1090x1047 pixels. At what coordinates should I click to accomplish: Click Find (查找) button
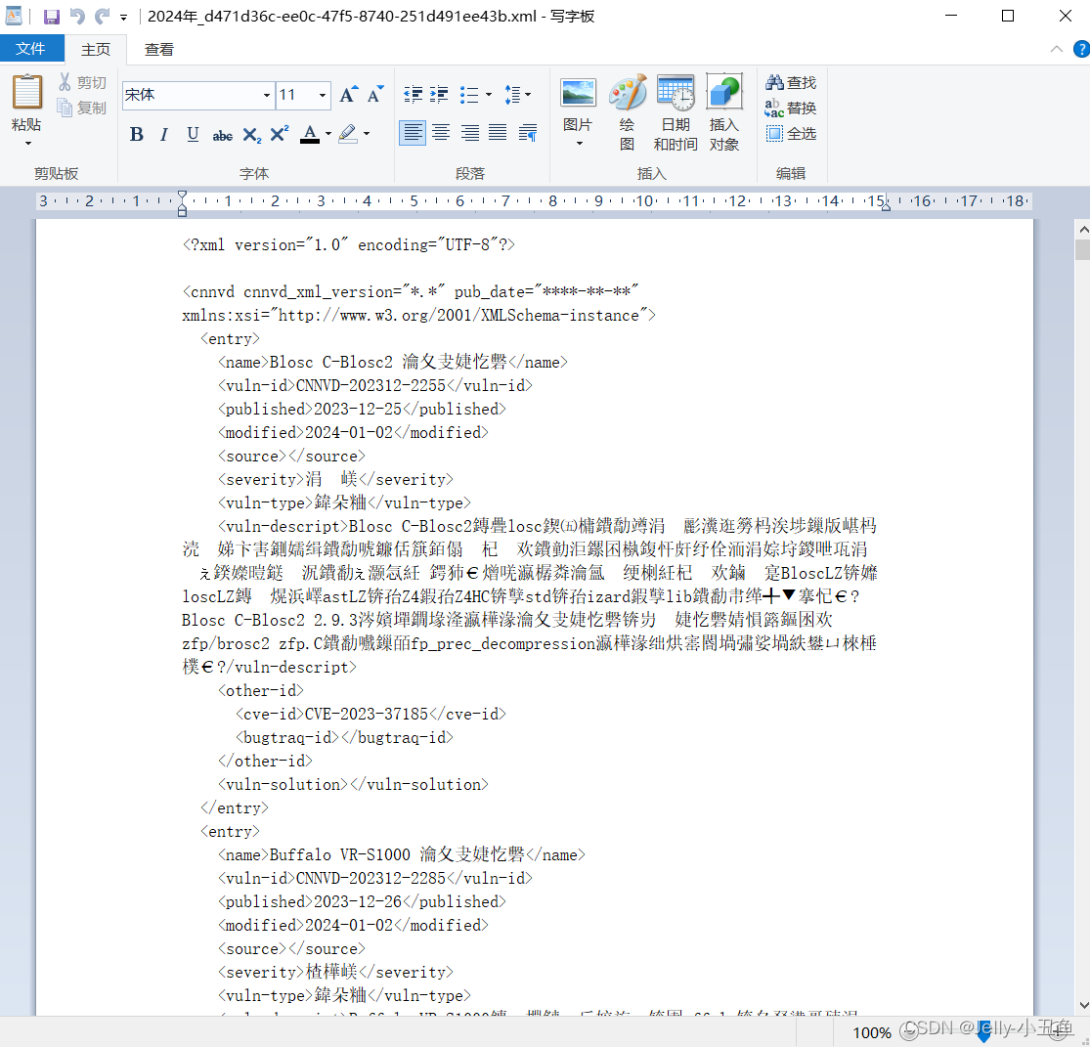coord(791,83)
